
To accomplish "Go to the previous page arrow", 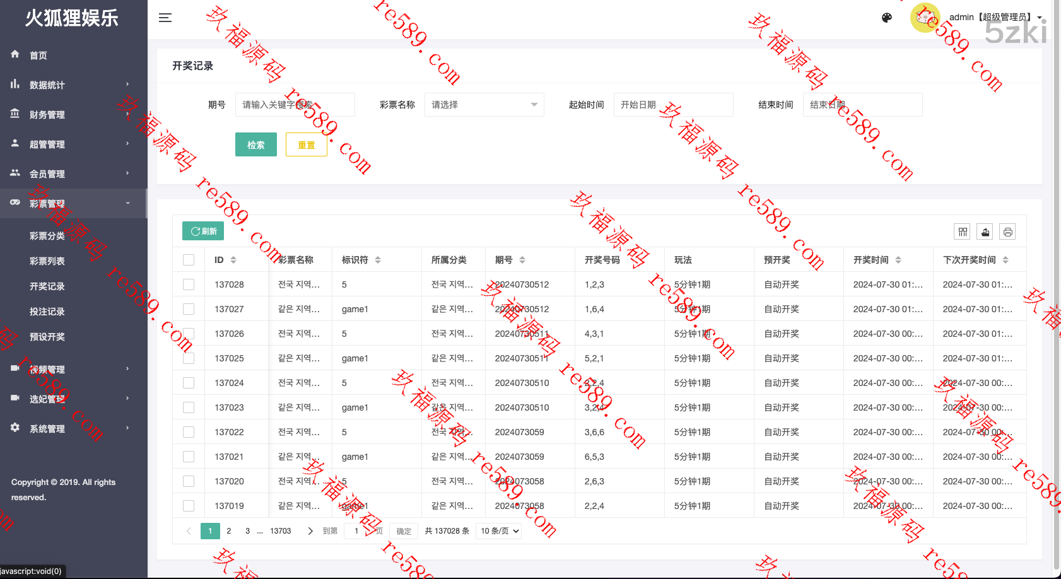I will [189, 531].
